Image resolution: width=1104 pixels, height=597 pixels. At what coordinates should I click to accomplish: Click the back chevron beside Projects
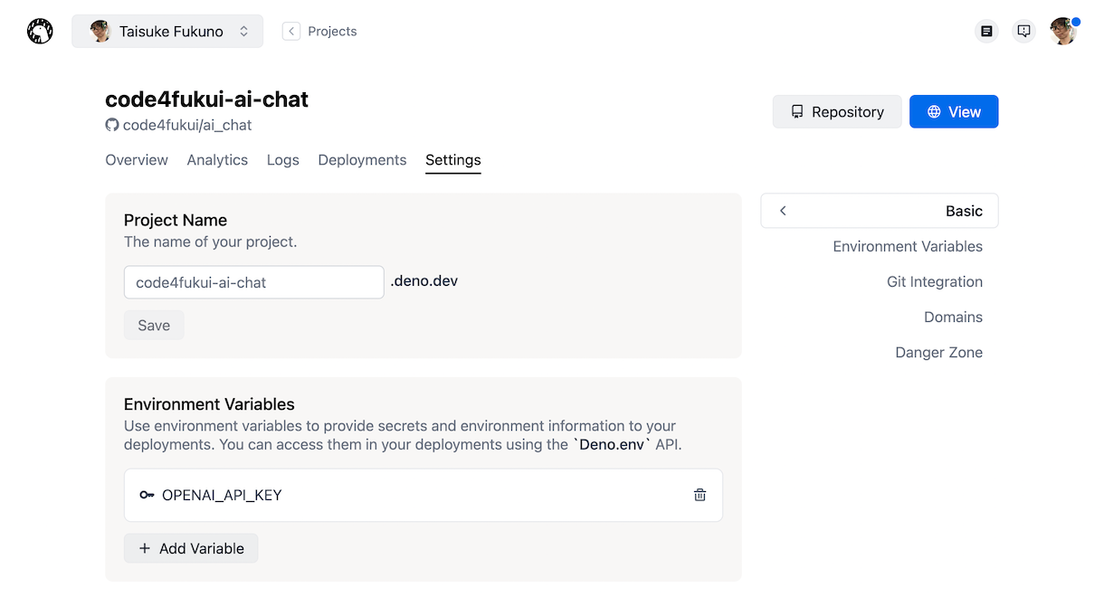[x=290, y=30]
